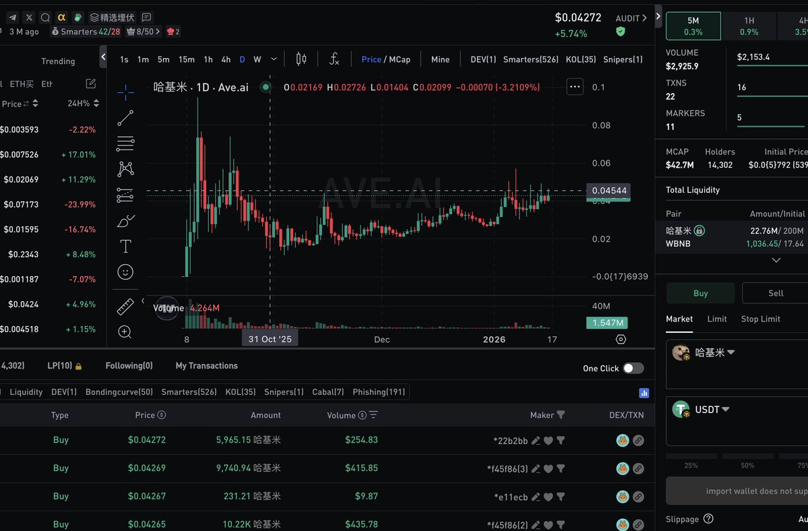
Task: Click the Mine chart filter
Action: [440, 59]
